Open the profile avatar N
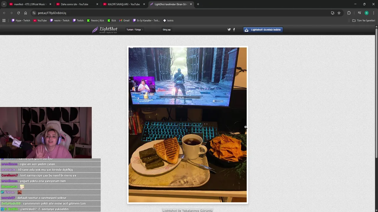Viewport: 378px width, 212px height. coord(366,13)
